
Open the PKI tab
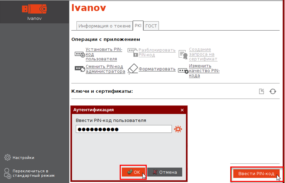point(138,26)
